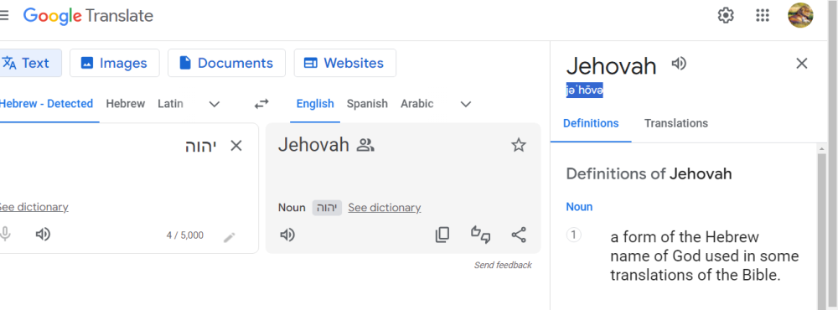
Task: Close the Jehovah dictionary panel
Action: [802, 64]
